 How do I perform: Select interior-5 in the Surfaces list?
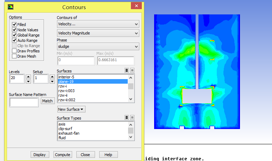93,77
